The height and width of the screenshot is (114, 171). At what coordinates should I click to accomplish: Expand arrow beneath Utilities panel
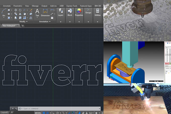98,22
